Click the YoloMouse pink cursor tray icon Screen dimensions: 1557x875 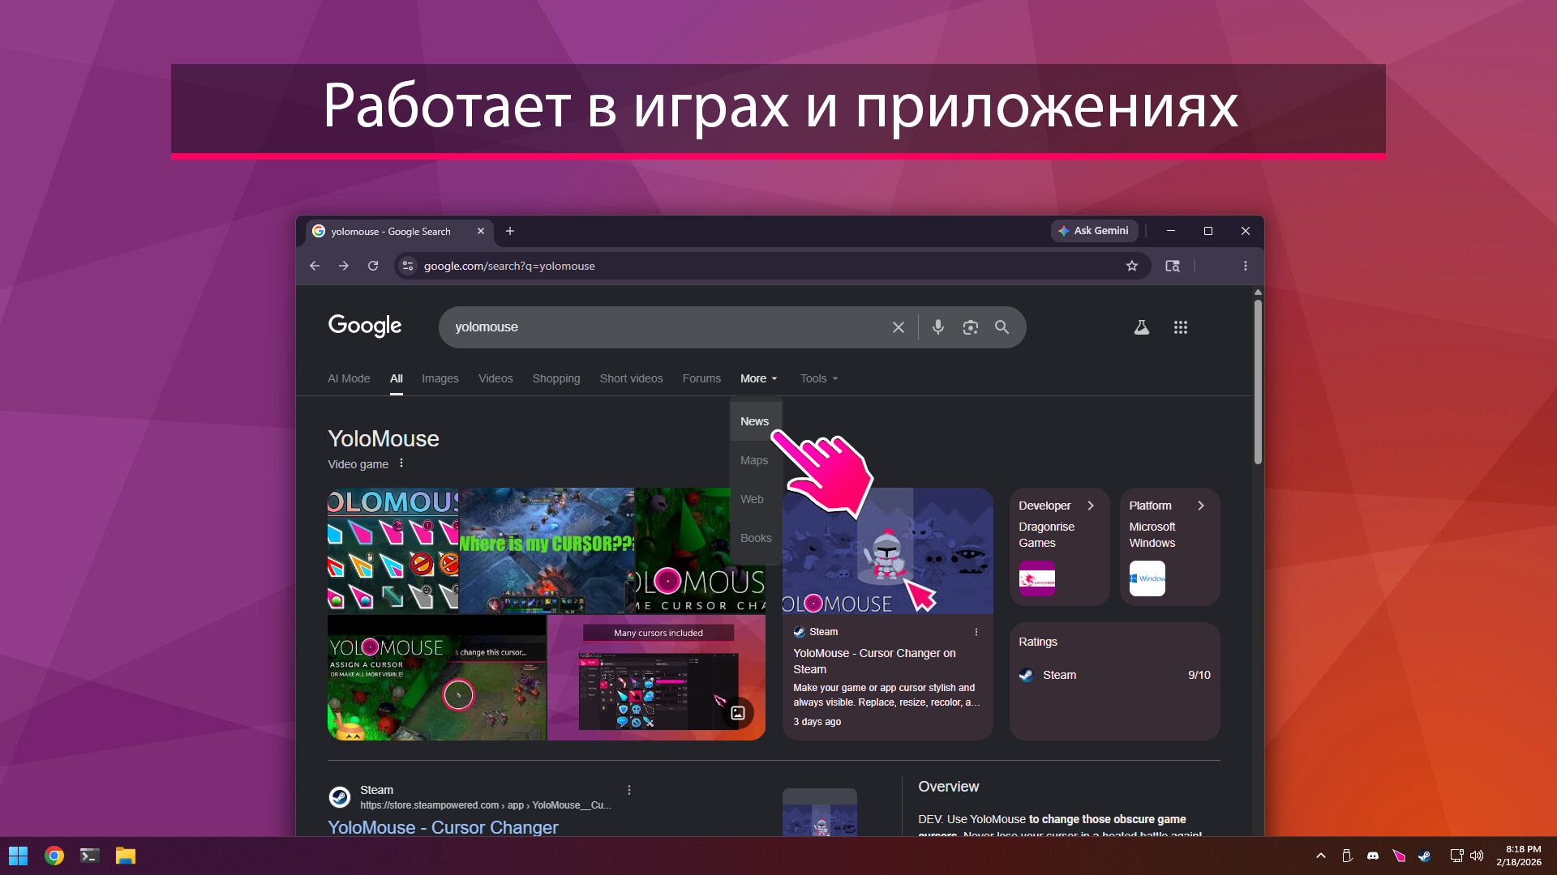[x=1399, y=856]
